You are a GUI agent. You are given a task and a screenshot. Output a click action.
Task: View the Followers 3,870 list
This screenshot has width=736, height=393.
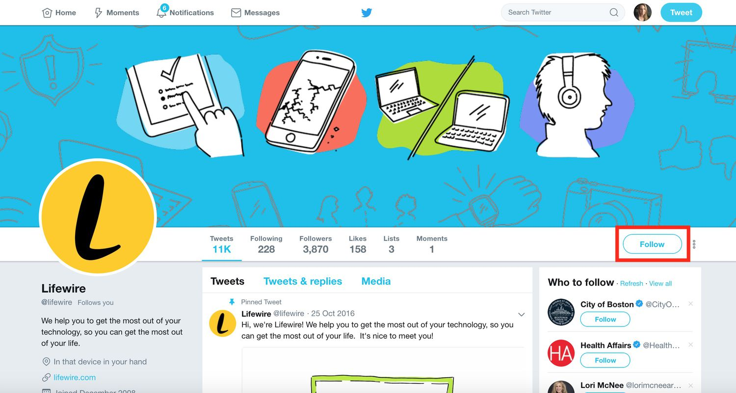[x=315, y=244]
